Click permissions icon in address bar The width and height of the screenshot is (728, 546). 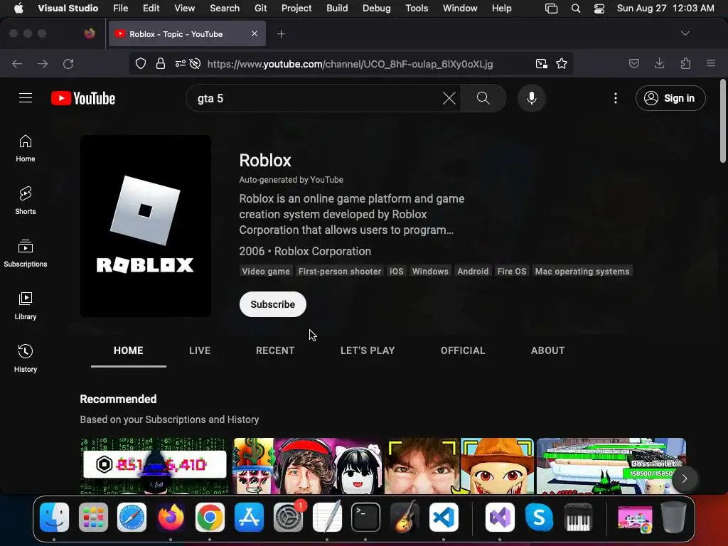(180, 63)
